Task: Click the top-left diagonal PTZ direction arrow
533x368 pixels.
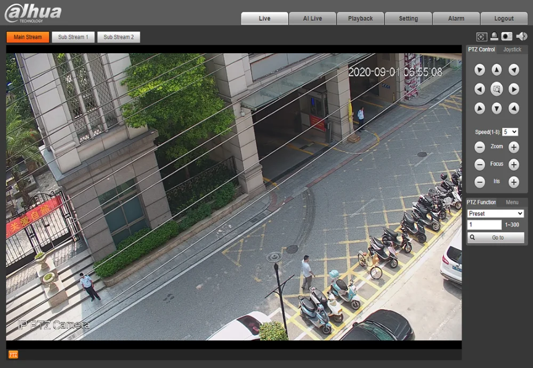Action: (480, 70)
